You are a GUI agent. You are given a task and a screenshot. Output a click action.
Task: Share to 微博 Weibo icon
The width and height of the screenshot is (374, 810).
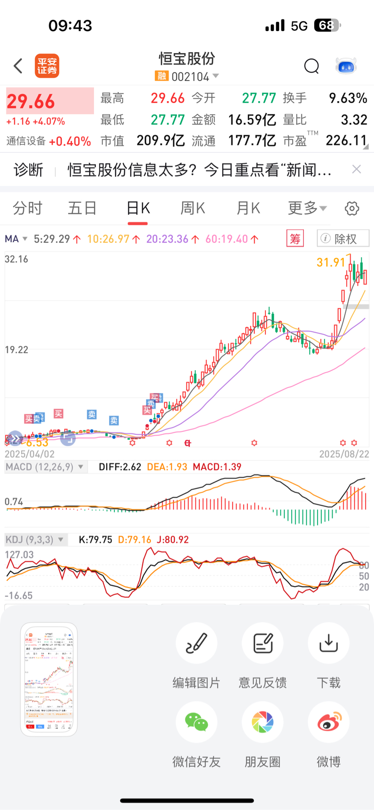[x=329, y=722]
